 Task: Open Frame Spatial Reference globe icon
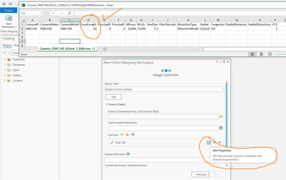coord(221,128)
